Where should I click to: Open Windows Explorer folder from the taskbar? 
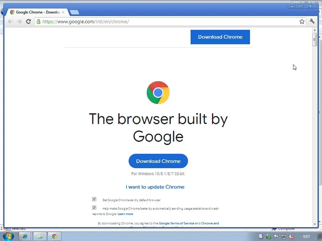point(40,237)
